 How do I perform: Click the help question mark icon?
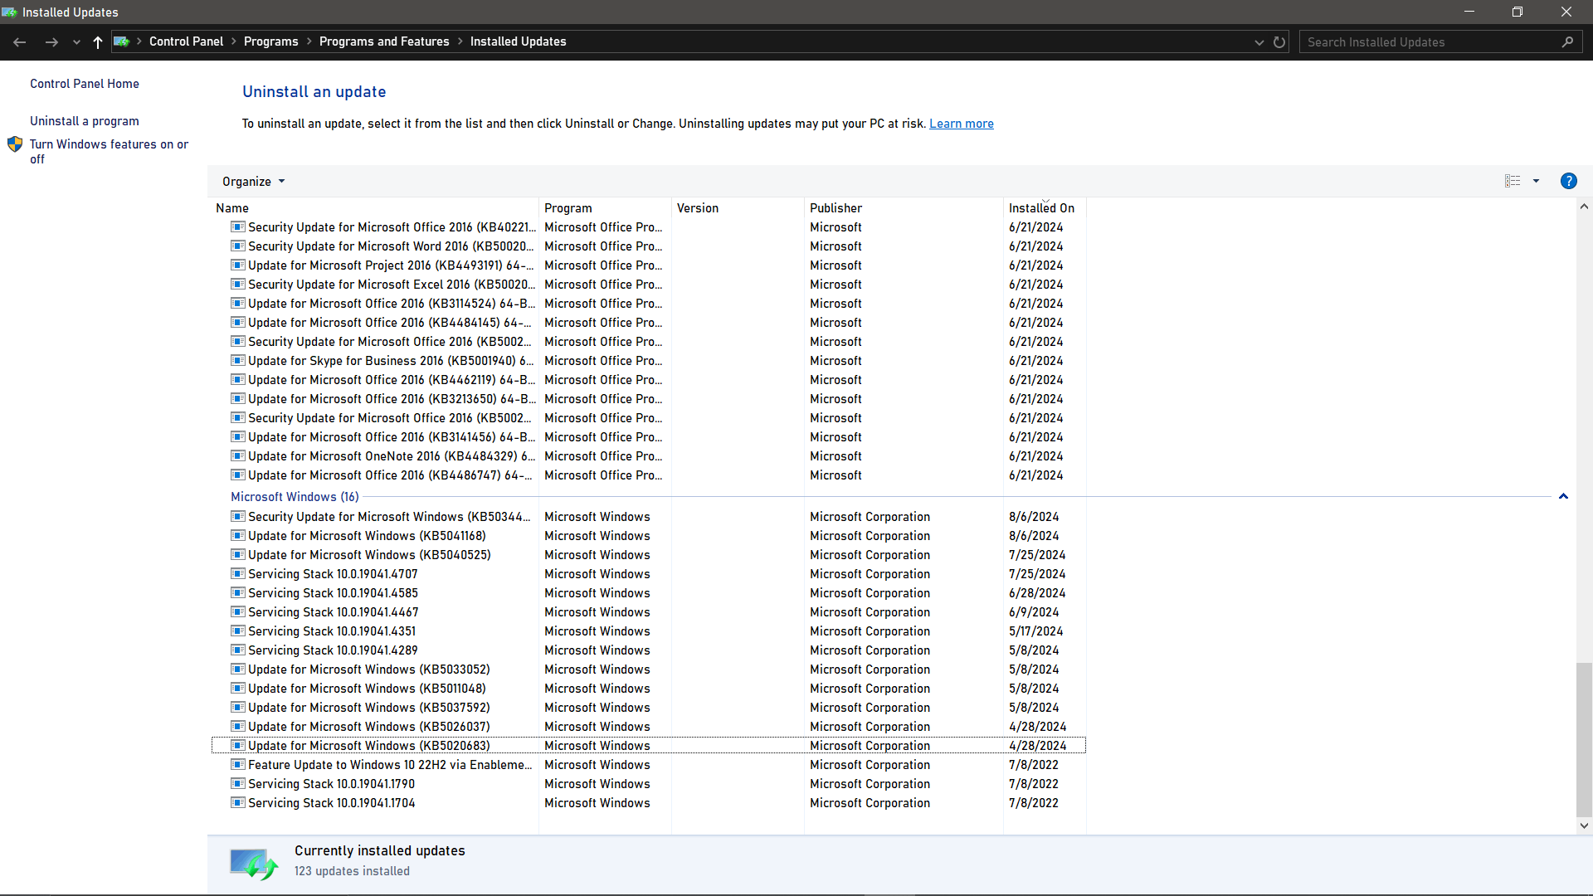(1568, 181)
